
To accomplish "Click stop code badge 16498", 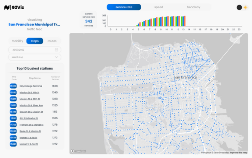I will coord(13,112).
